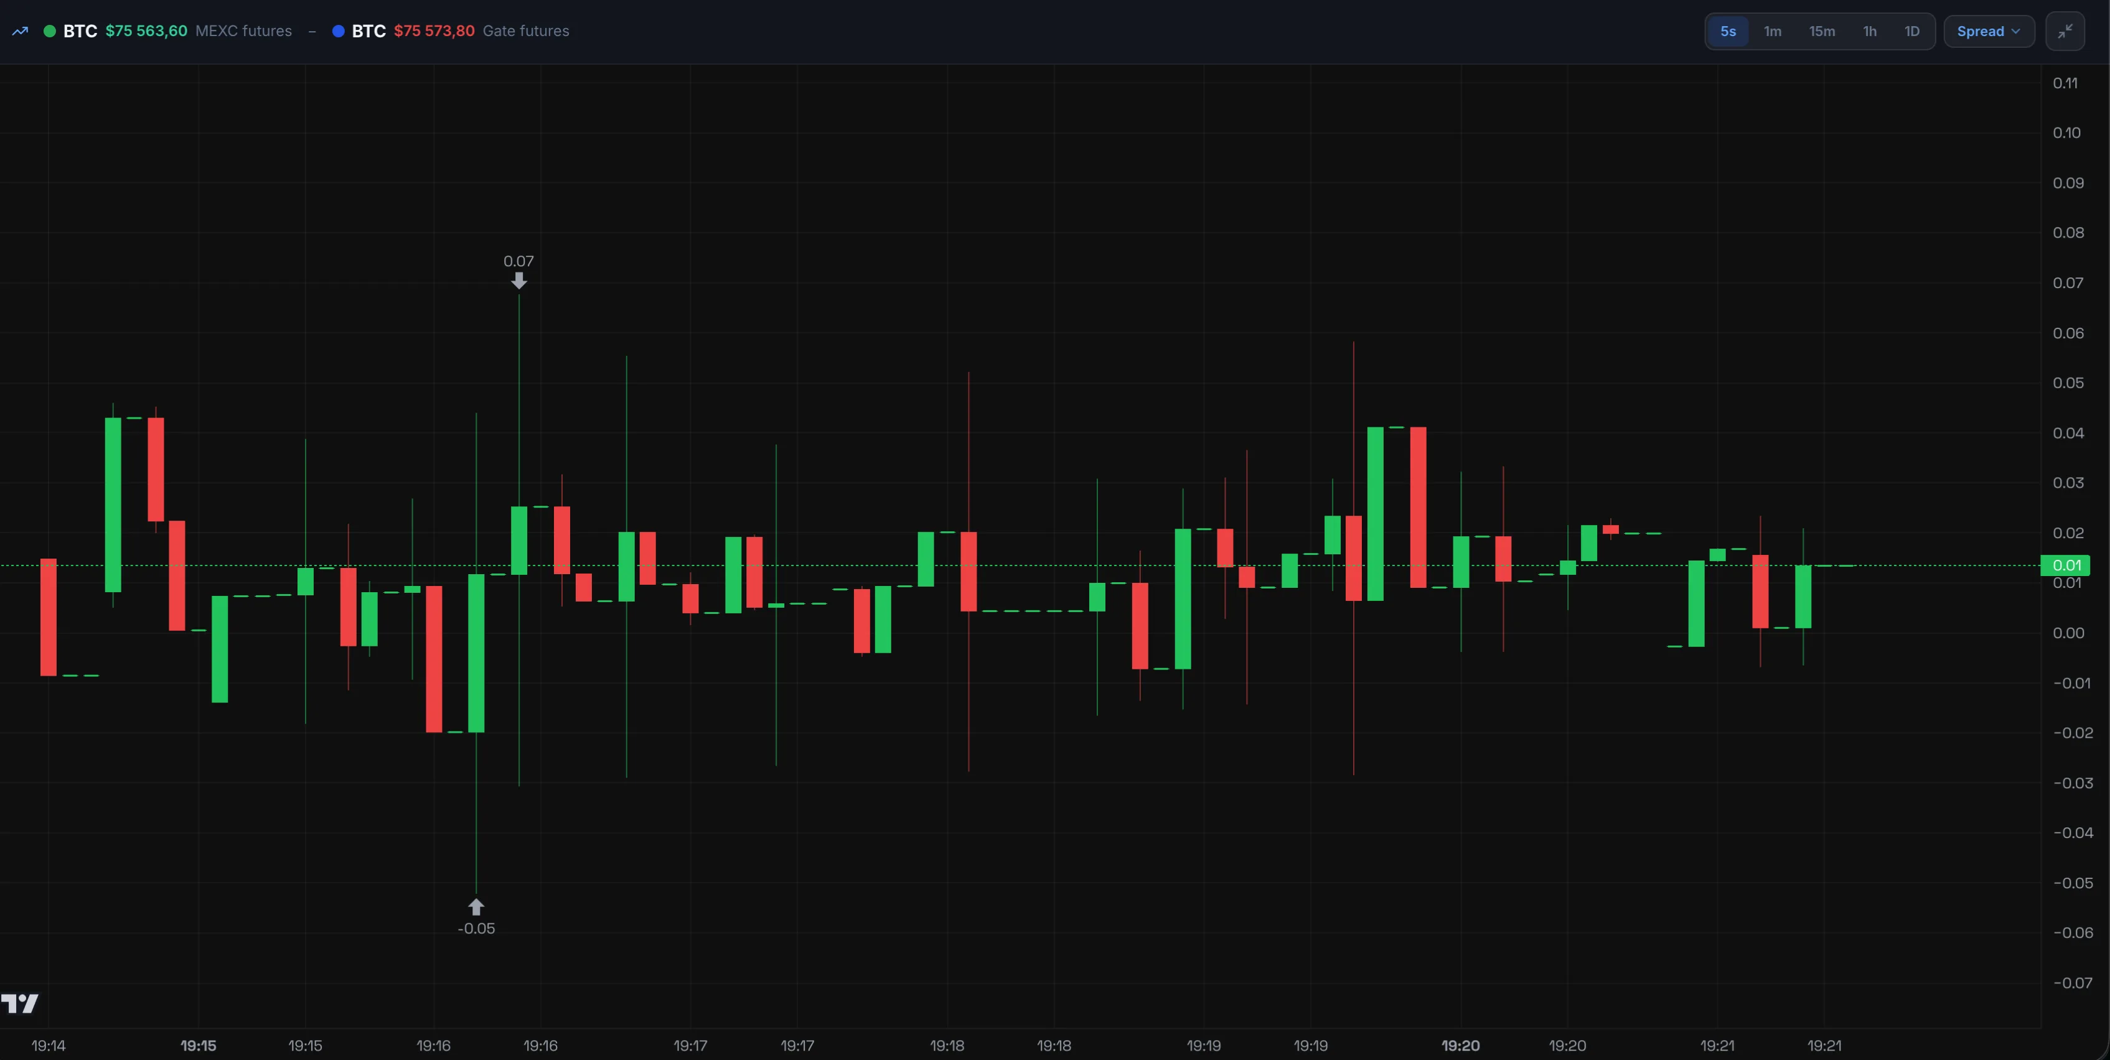Screen dimensions: 2110x1060
Task: Select the 5s timeframe
Action: point(1728,31)
